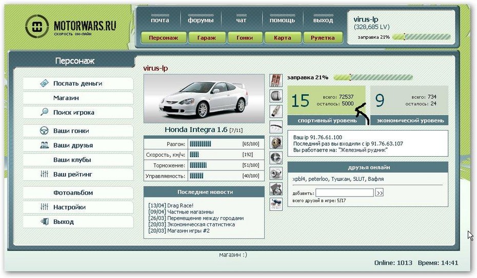Screen dimensions: 477x278
Task: Select the tire part icon
Action: [276, 96]
